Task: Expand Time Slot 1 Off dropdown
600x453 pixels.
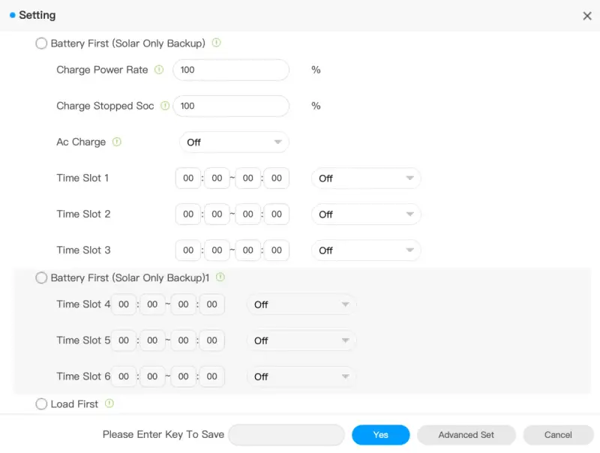Action: click(x=366, y=178)
